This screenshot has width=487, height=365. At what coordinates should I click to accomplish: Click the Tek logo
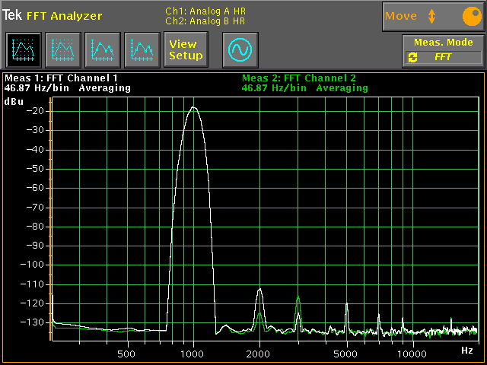click(12, 14)
